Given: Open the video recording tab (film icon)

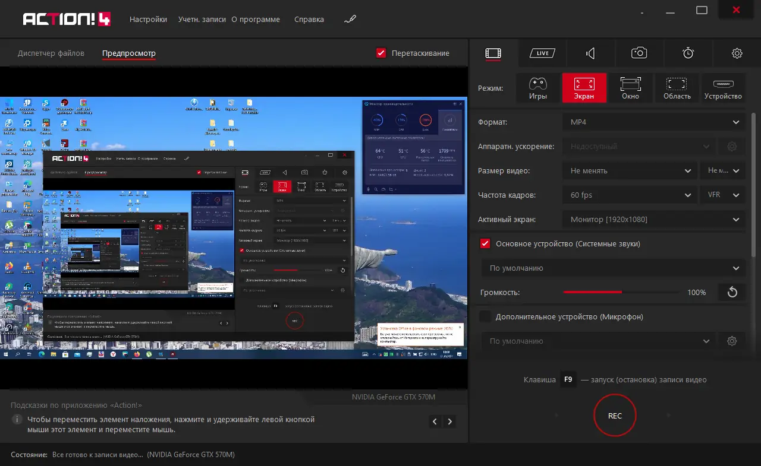Looking at the screenshot, I should pos(493,53).
